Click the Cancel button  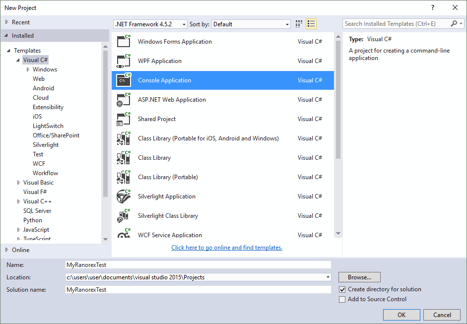442,315
